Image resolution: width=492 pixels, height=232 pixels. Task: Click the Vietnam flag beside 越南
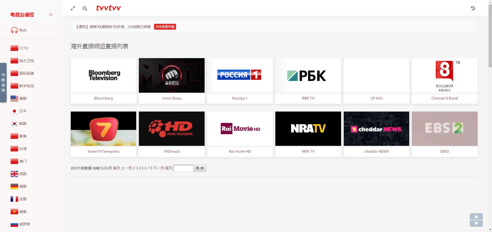coord(14,212)
